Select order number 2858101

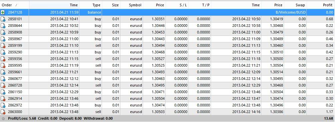tap(15, 19)
